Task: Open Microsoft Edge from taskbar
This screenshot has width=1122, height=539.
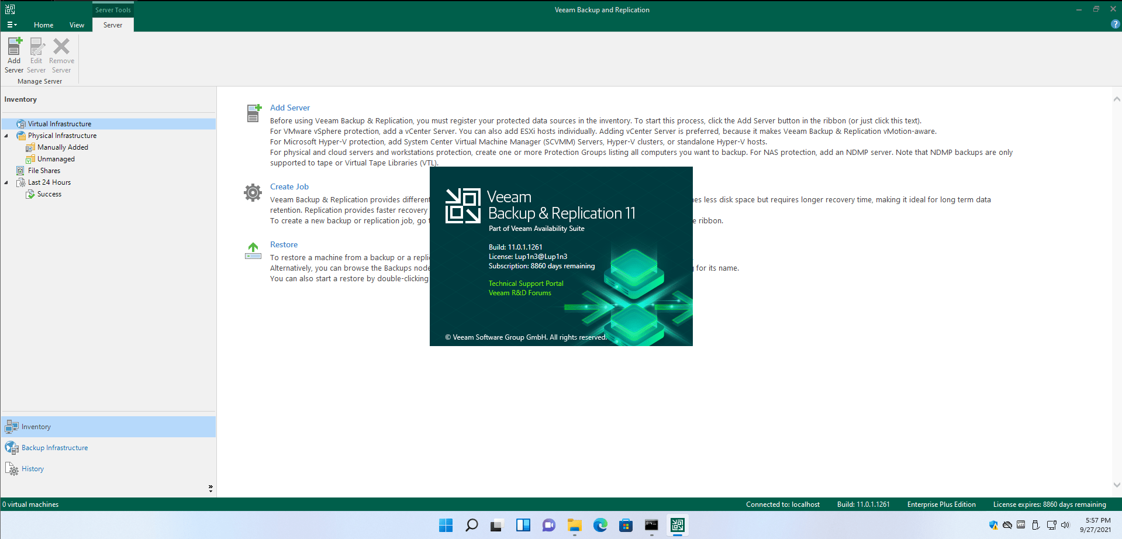Action: [x=600, y=525]
